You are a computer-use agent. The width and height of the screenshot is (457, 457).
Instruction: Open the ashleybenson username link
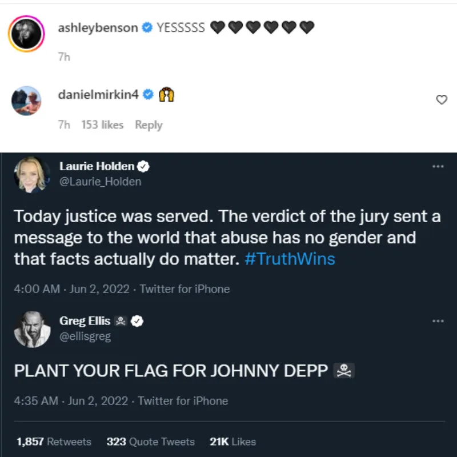(98, 27)
